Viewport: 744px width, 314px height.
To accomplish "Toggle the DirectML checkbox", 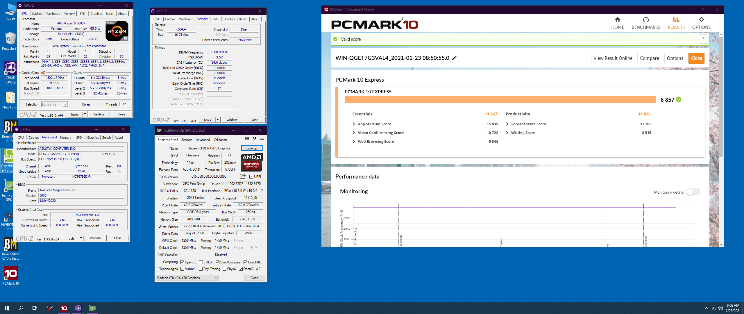I will coord(245,262).
